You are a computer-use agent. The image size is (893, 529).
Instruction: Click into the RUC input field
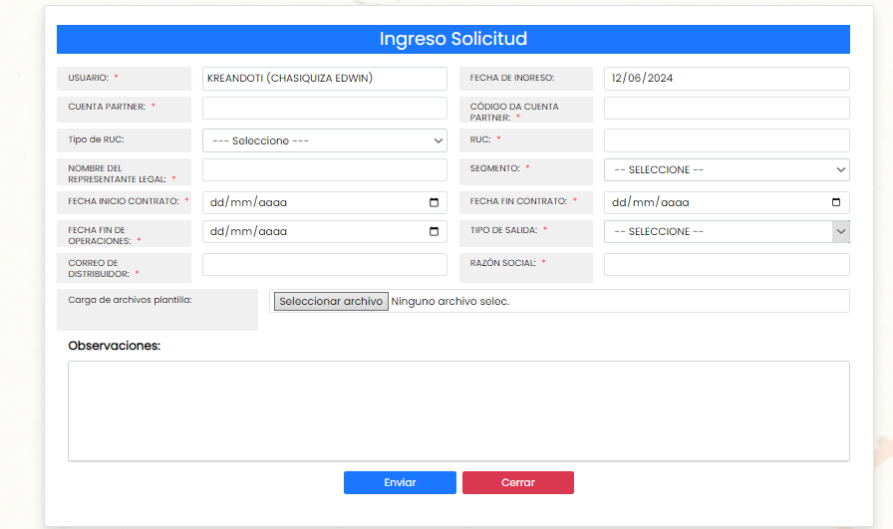(727, 140)
